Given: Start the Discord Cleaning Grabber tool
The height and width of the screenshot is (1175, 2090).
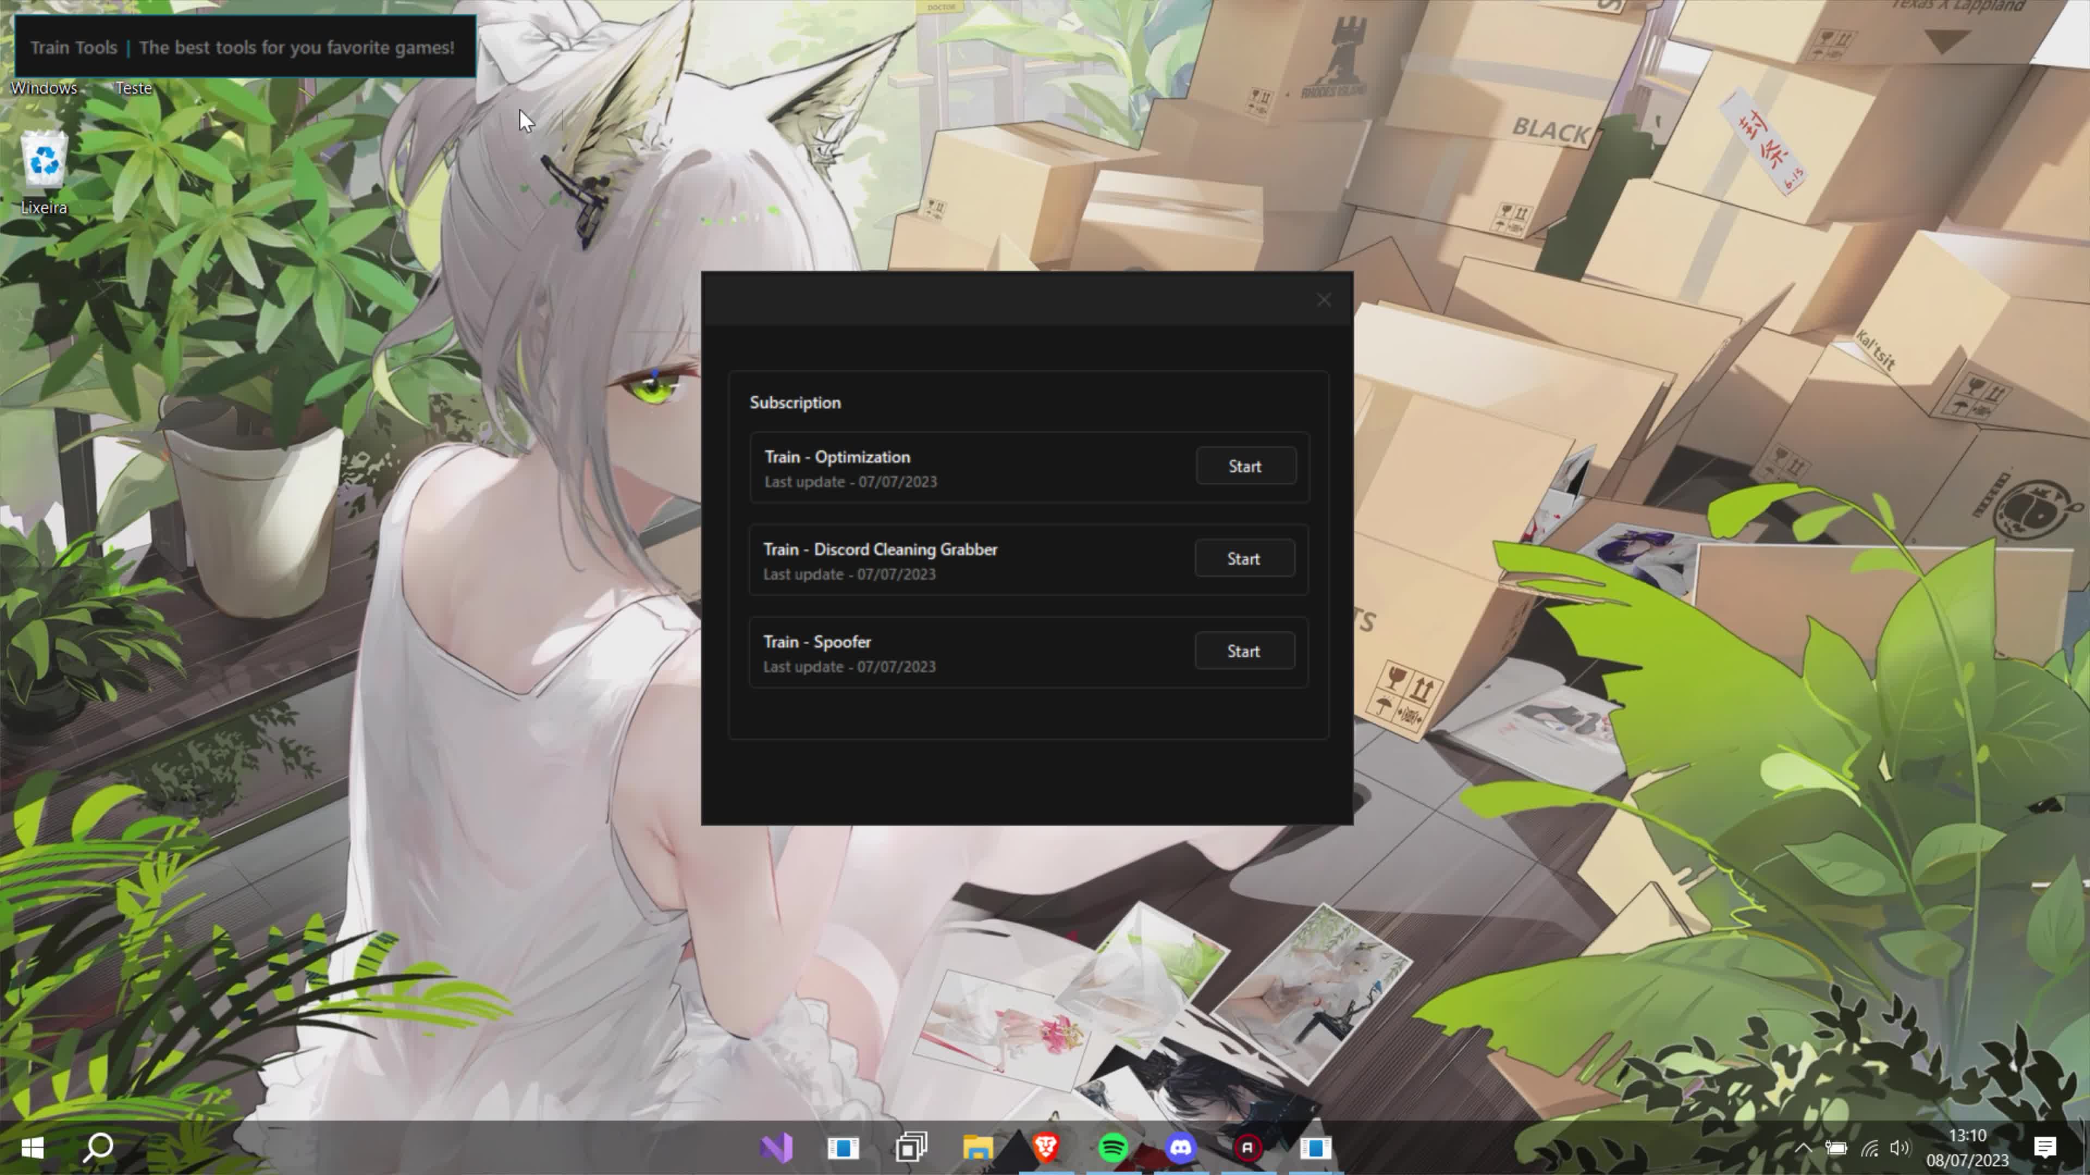Looking at the screenshot, I should 1243,559.
